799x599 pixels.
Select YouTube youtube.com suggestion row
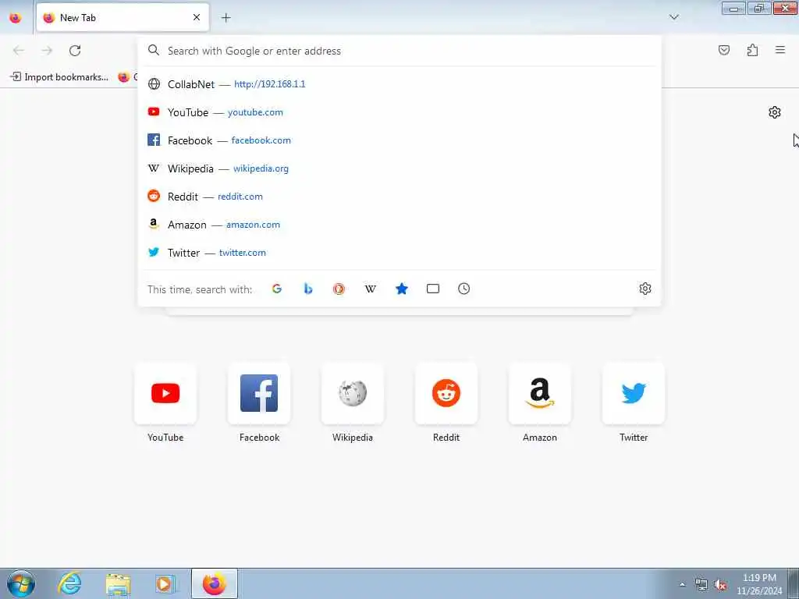point(399,112)
